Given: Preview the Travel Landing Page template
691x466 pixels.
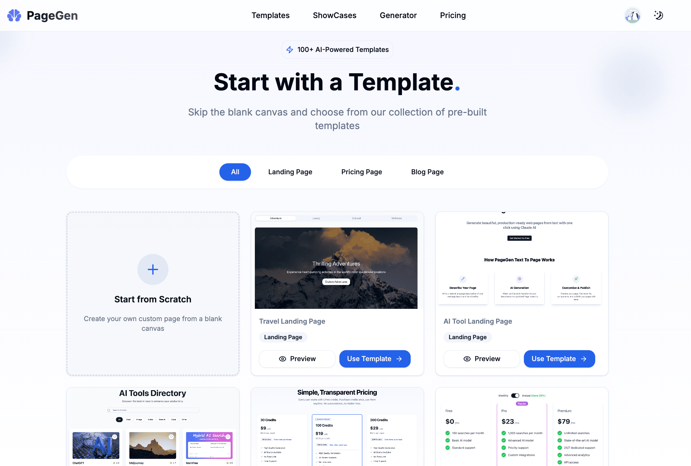Looking at the screenshot, I should (297, 358).
